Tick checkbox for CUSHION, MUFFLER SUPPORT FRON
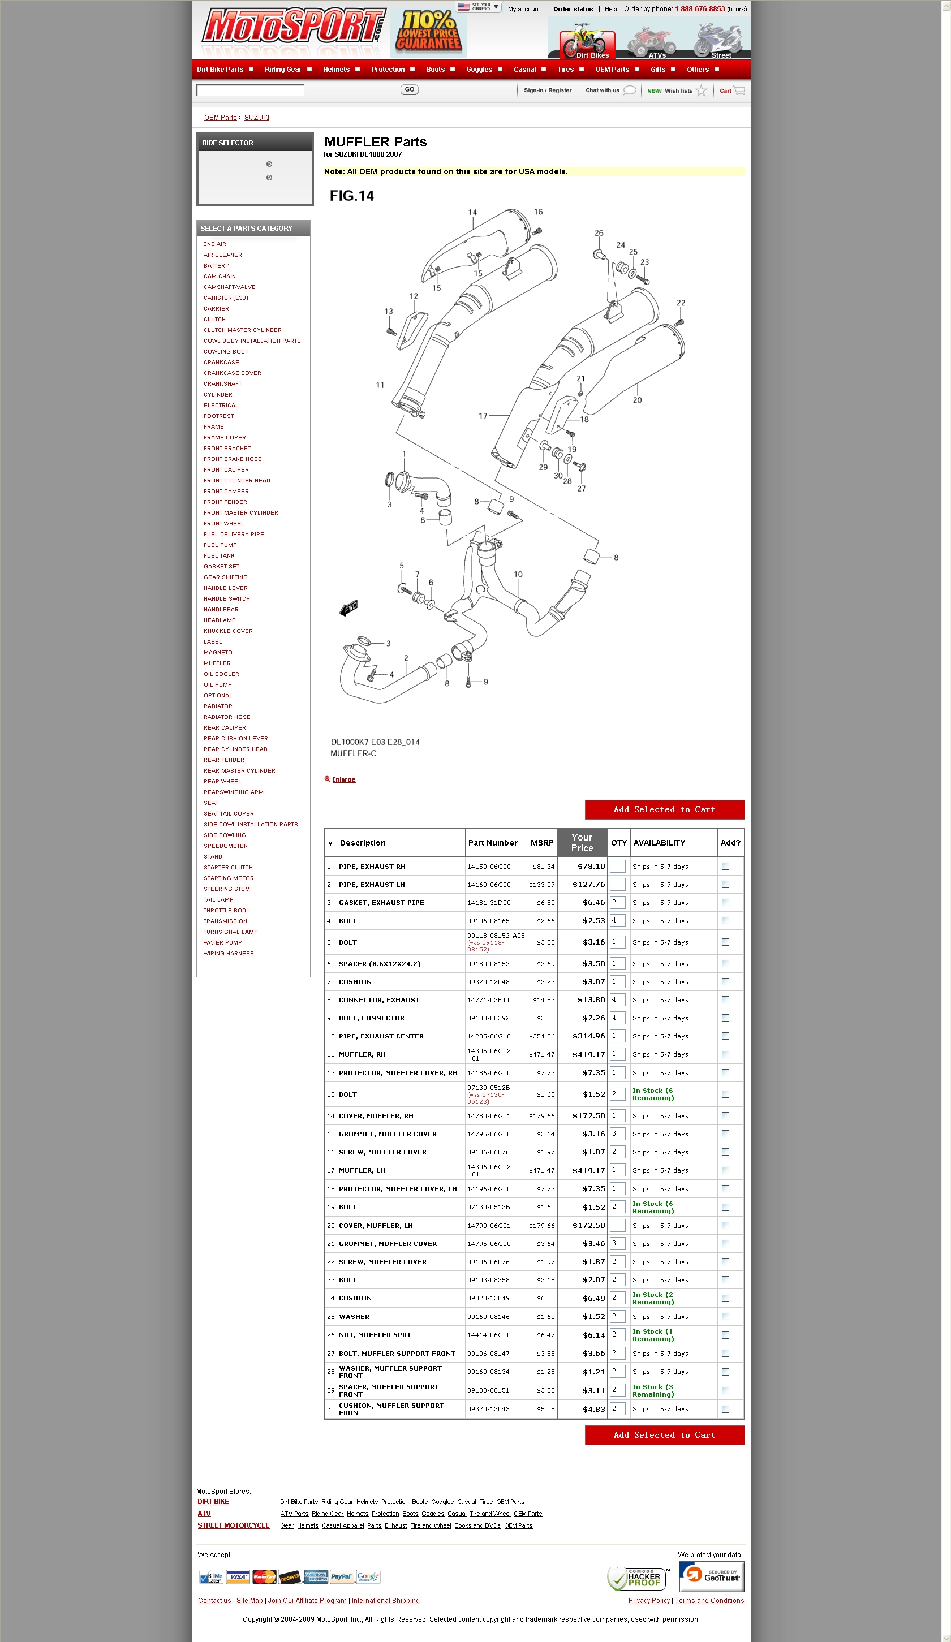Viewport: 951px width, 1642px height. [725, 1409]
